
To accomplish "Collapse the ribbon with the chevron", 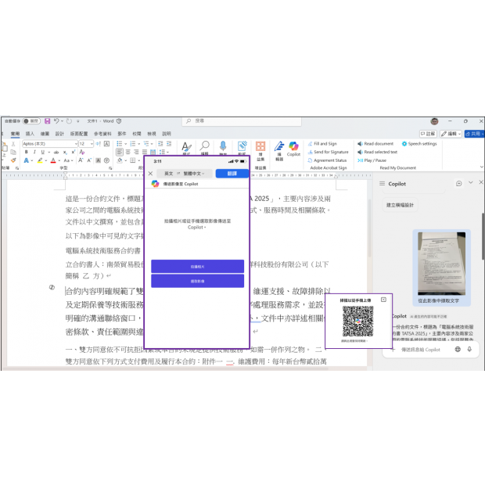I will [x=481, y=167].
